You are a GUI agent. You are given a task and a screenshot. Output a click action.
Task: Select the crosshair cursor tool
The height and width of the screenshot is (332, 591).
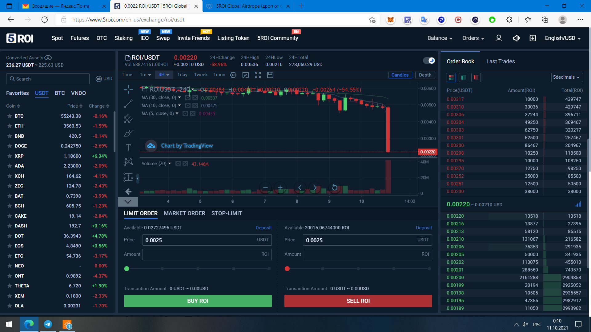point(128,89)
